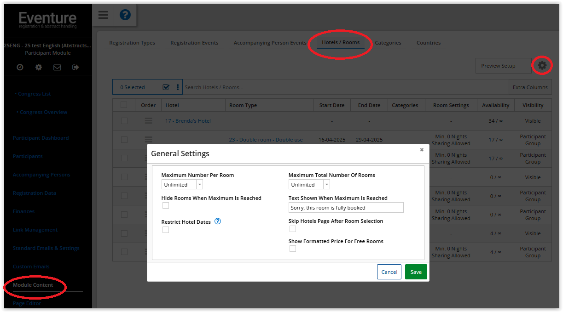Click the logout arrow icon
563x312 pixels.
75,67
